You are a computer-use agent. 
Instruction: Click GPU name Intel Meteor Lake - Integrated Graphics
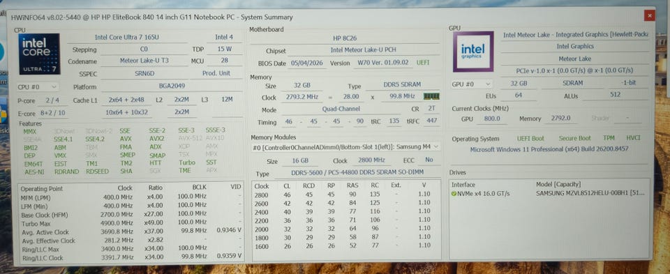575,35
